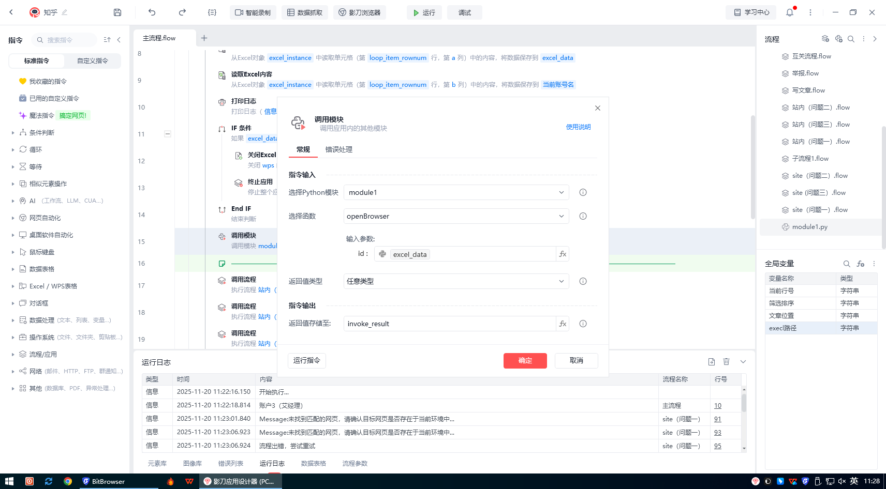Collapse the 运行日志 panel chevron
The width and height of the screenshot is (886, 489).
coord(743,362)
